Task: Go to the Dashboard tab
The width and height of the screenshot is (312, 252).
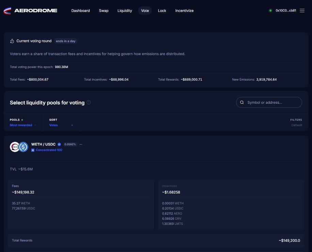Action: [x=81, y=11]
